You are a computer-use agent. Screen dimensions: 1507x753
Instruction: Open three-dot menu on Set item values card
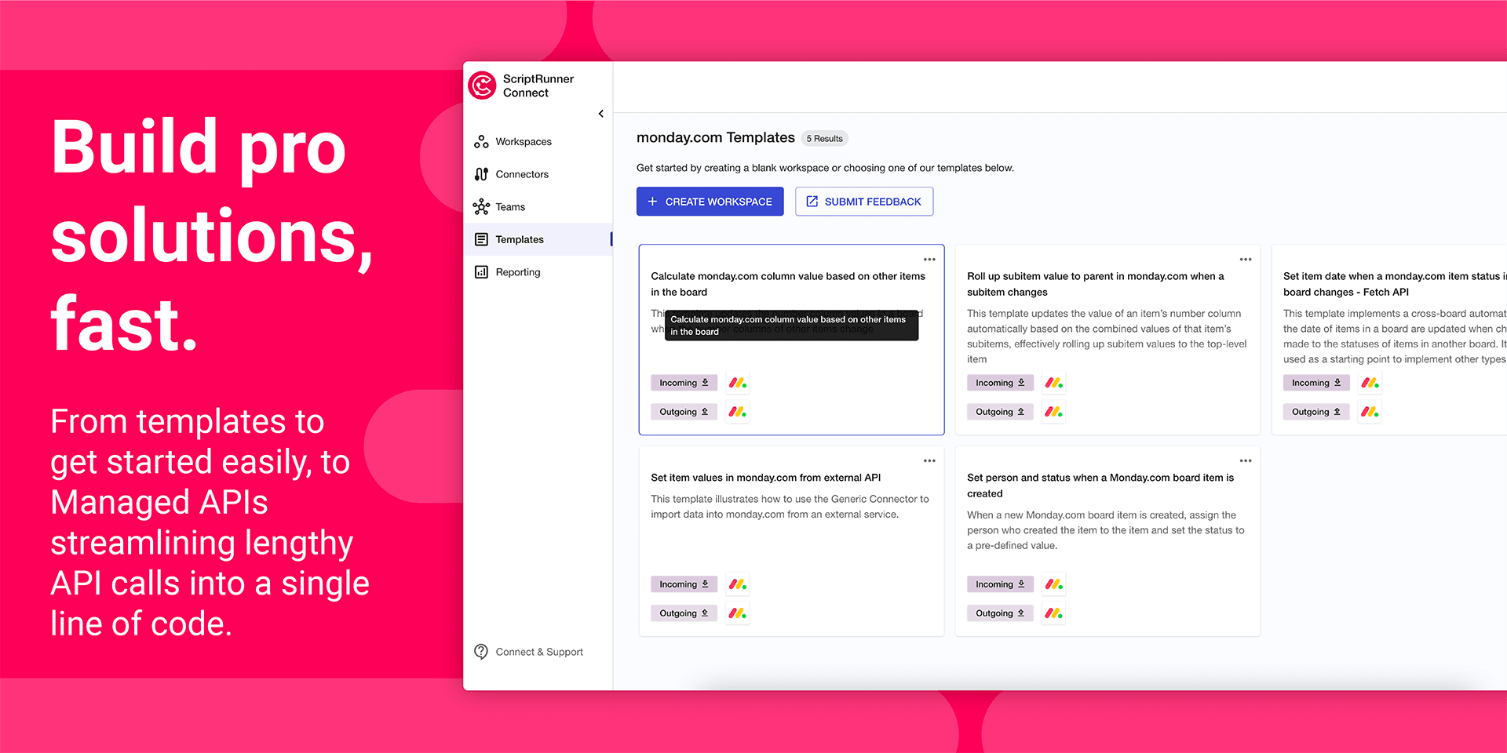tap(929, 461)
